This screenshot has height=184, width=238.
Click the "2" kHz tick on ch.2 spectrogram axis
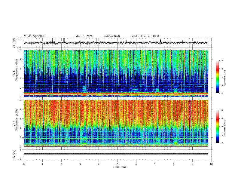21,137
